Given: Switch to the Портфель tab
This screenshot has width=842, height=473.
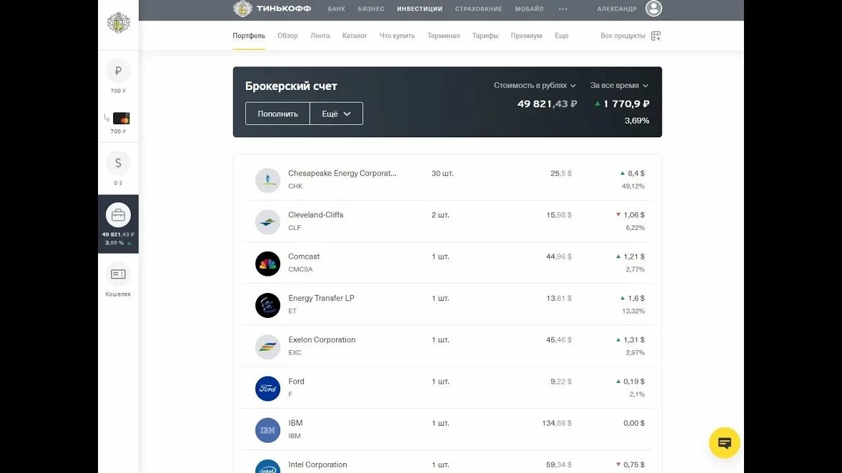Looking at the screenshot, I should [249, 35].
